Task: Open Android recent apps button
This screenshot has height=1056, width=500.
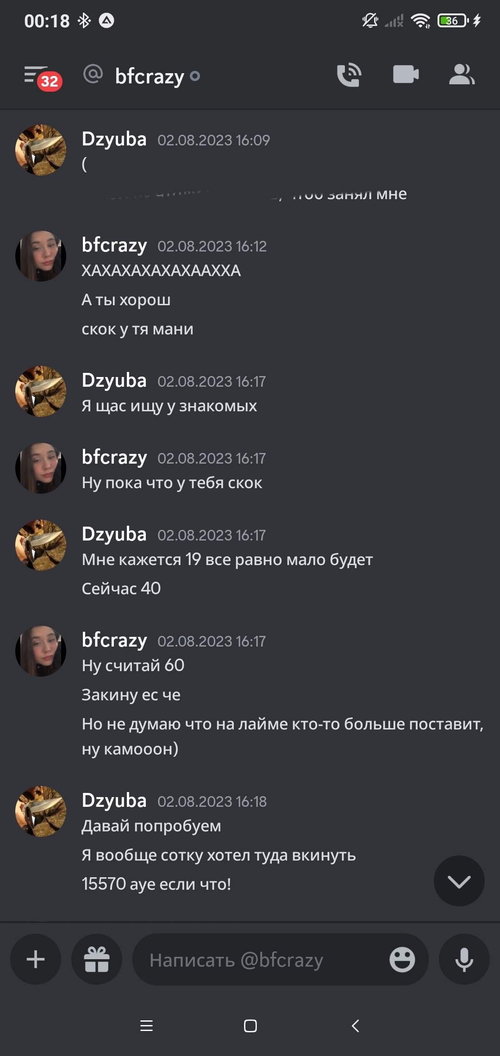Action: pyautogui.click(x=146, y=1026)
